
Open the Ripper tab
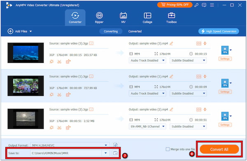pos(99,18)
